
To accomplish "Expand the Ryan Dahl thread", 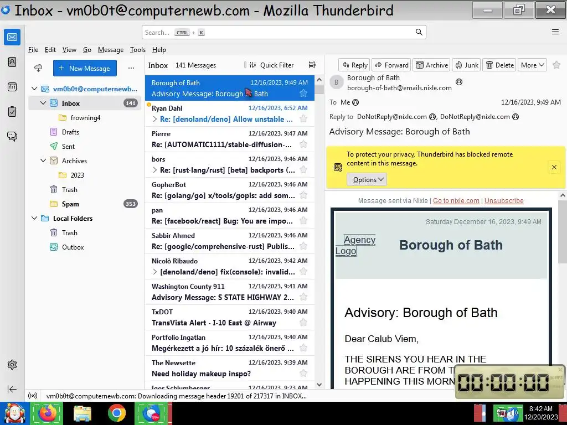I will click(155, 119).
